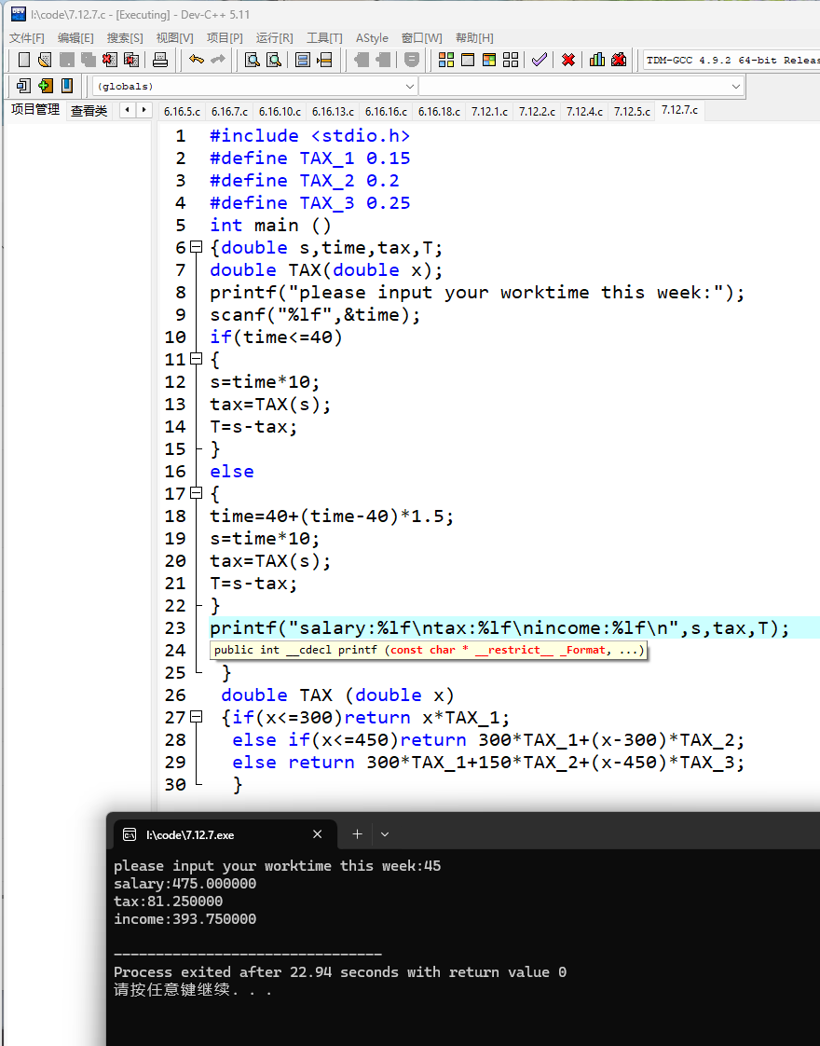
Task: Click the blue Toggle bookmark icon
Action: [67, 86]
